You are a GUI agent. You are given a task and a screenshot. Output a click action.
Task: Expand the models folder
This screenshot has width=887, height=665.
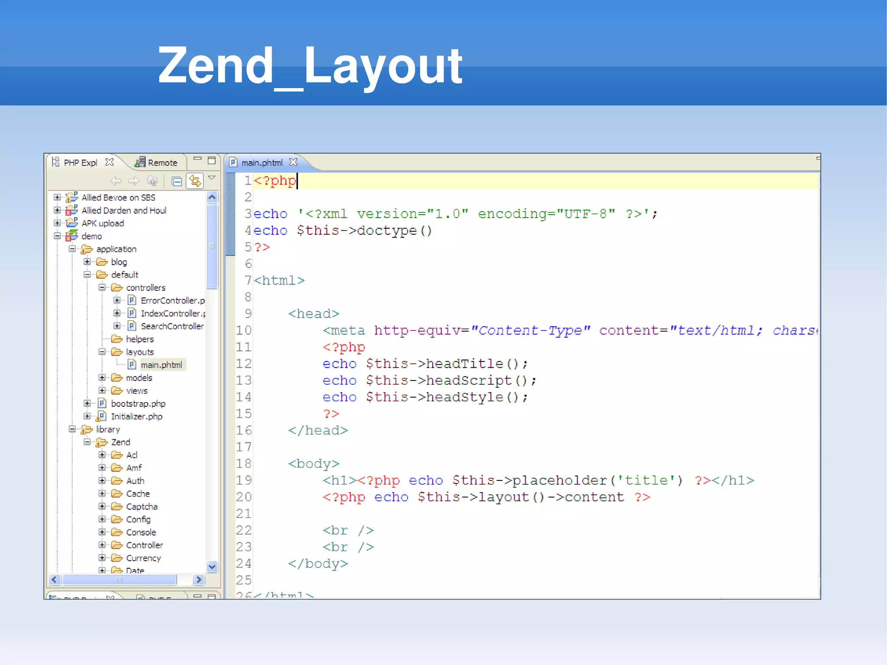click(x=102, y=377)
